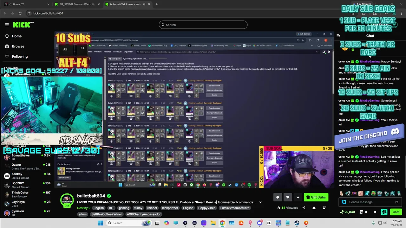Select the kickpartner tag
Screen dimensions: 406x228
point(170,208)
